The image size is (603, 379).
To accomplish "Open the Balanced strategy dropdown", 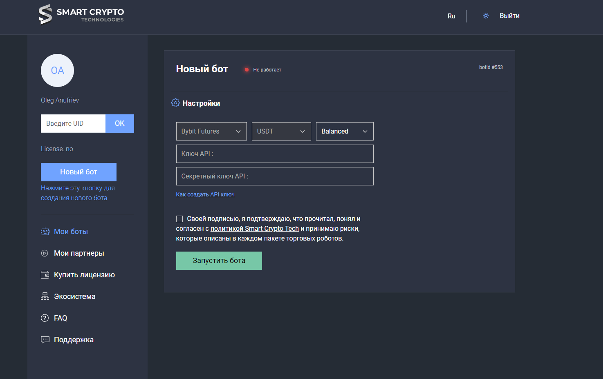I will click(345, 132).
